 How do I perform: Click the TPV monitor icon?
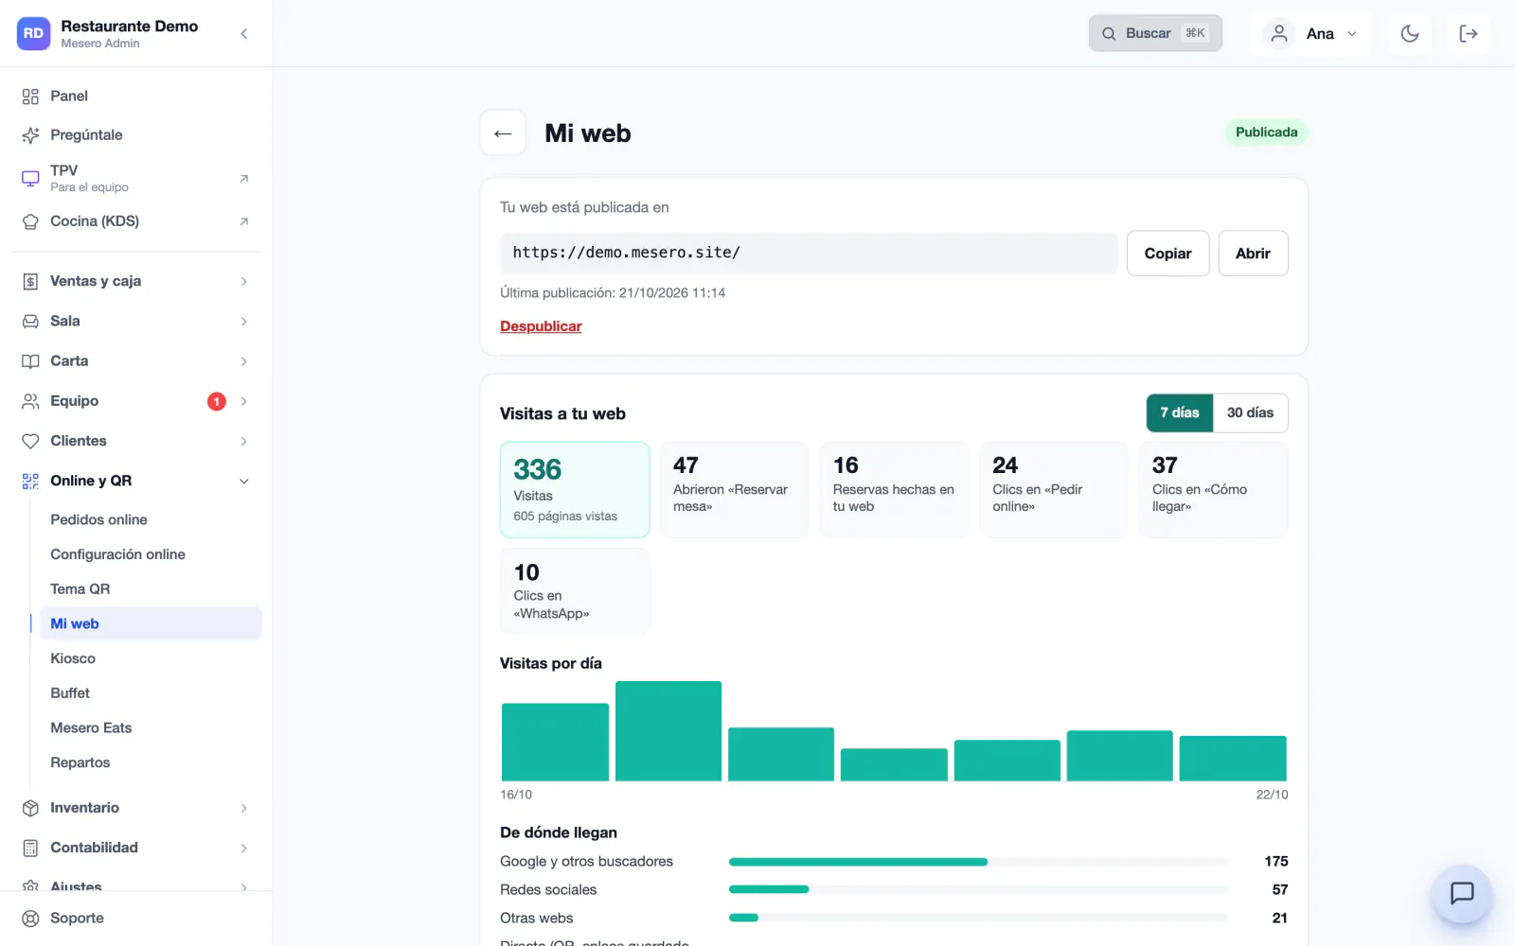30,178
